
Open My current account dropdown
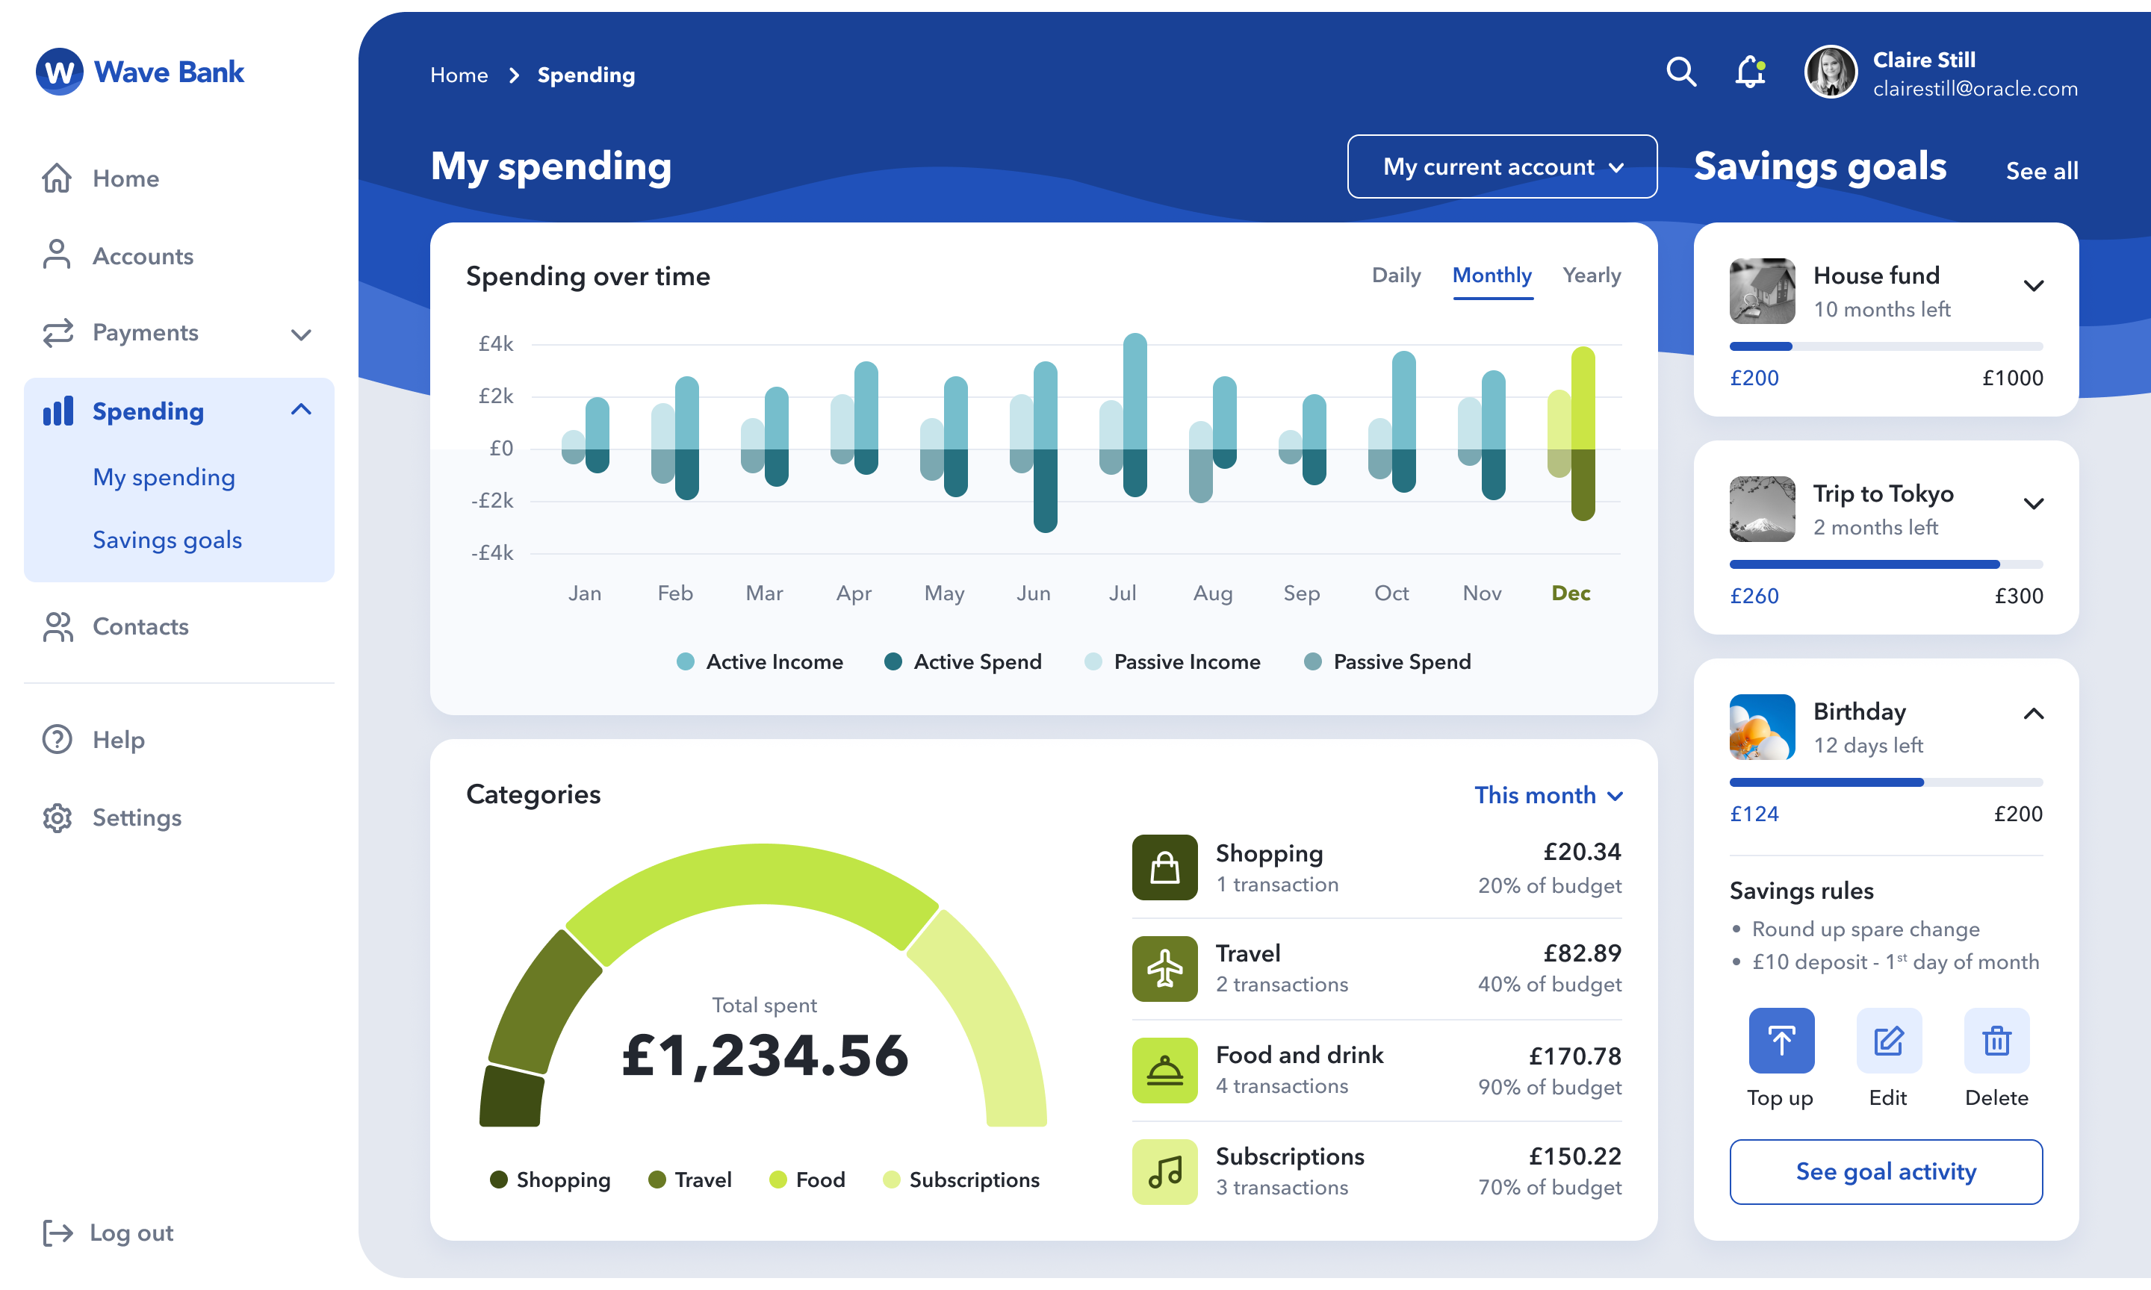pyautogui.click(x=1501, y=167)
